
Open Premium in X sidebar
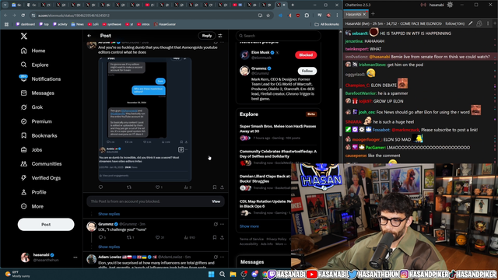[37, 121]
